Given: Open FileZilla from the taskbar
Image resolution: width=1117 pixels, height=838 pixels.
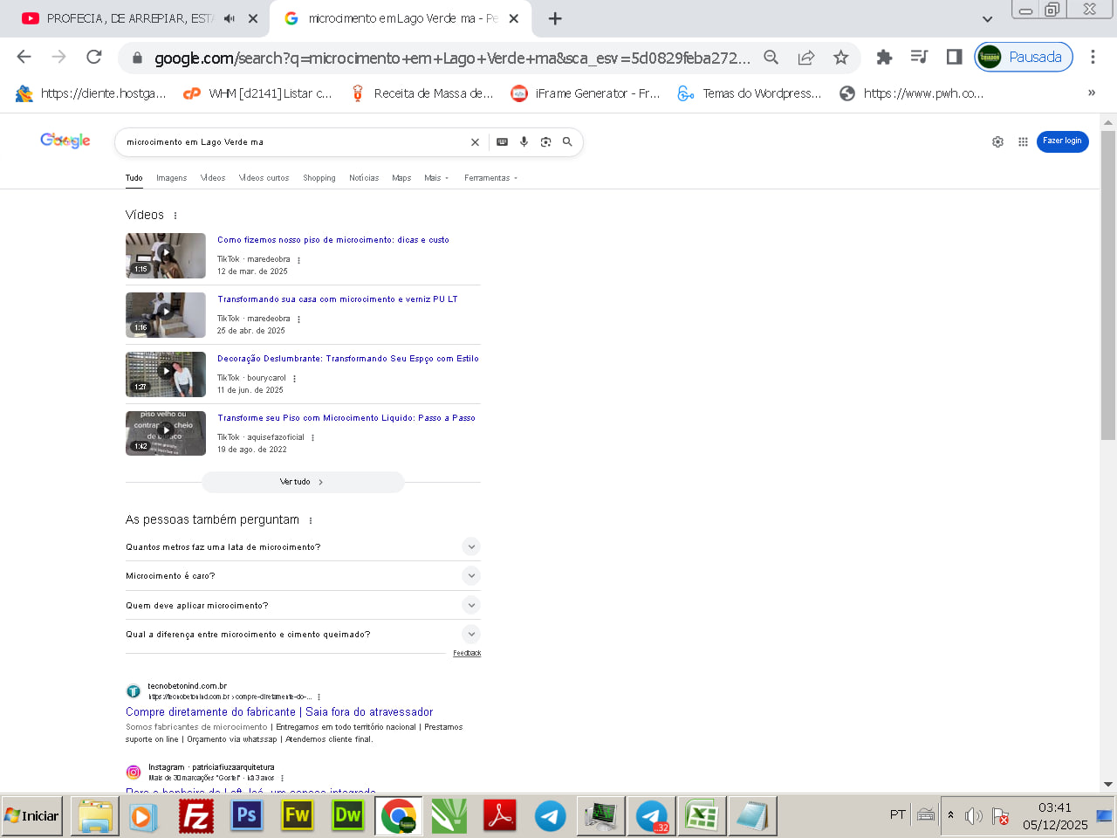Looking at the screenshot, I should point(196,816).
